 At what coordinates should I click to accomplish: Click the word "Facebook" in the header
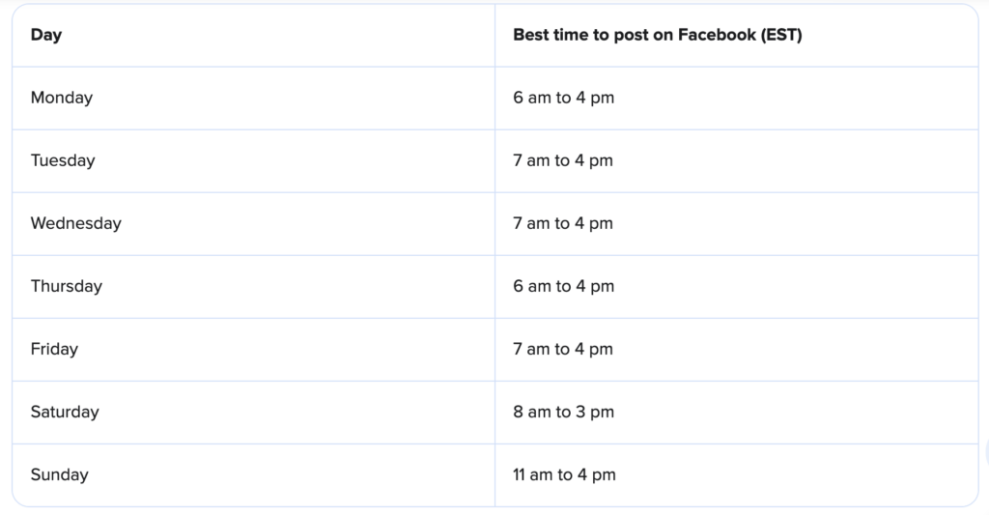click(717, 35)
